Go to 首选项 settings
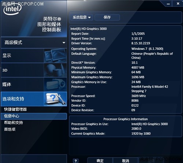 10,129
